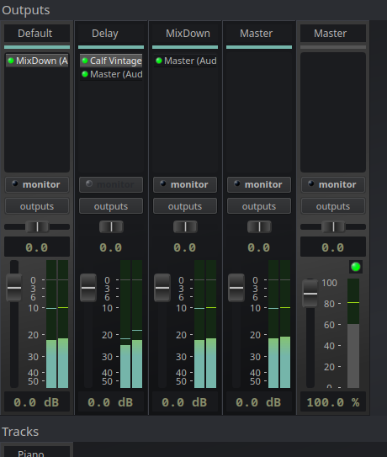
Task: Select the MixDown strip name label
Action: tap(185, 33)
